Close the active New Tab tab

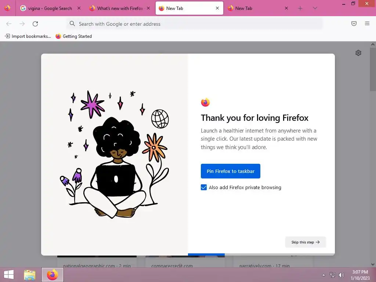[x=217, y=8]
